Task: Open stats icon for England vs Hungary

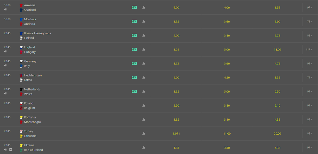Action: (x=143, y=50)
